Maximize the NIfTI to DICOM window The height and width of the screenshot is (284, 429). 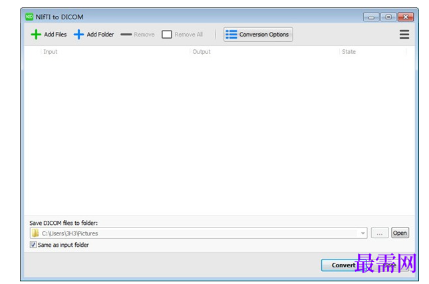388,17
